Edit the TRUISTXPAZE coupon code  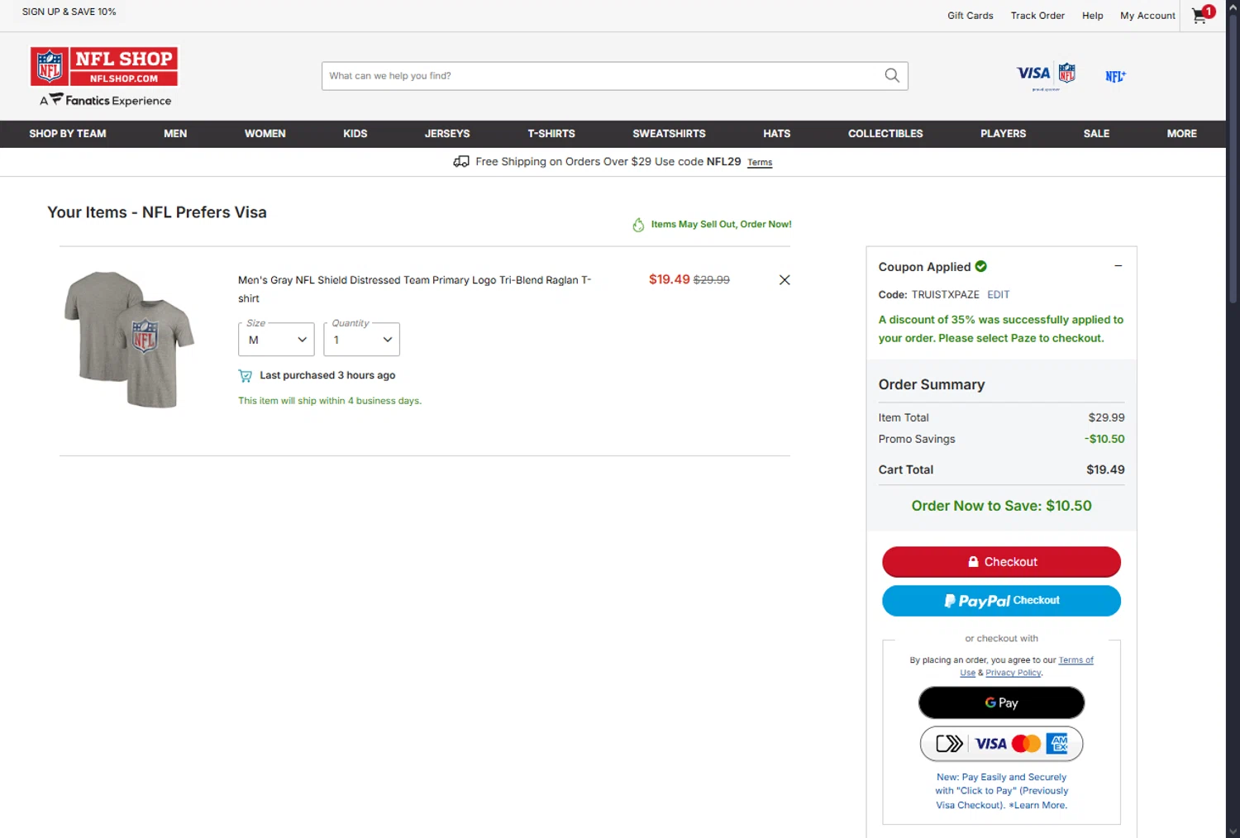click(998, 295)
